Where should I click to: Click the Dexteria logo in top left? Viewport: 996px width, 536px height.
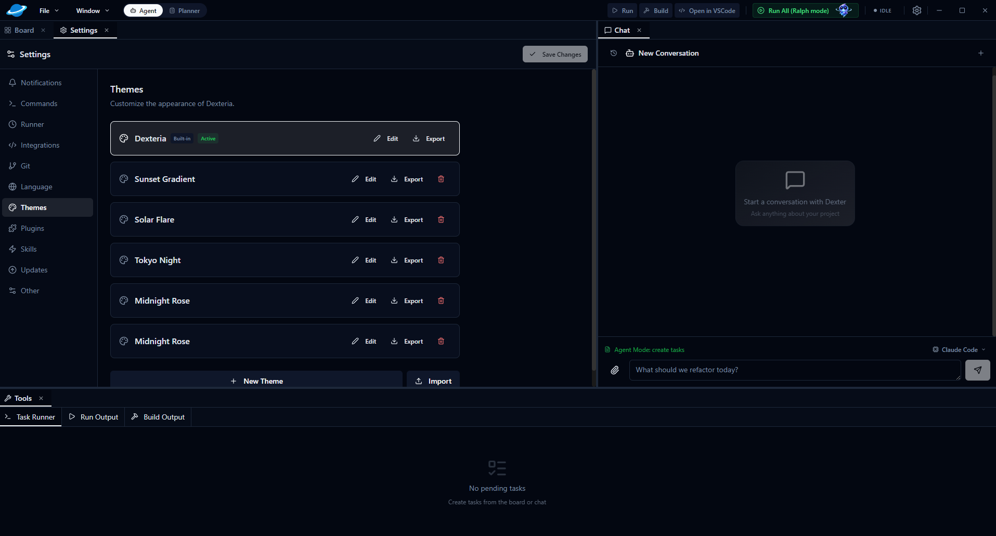tap(16, 10)
